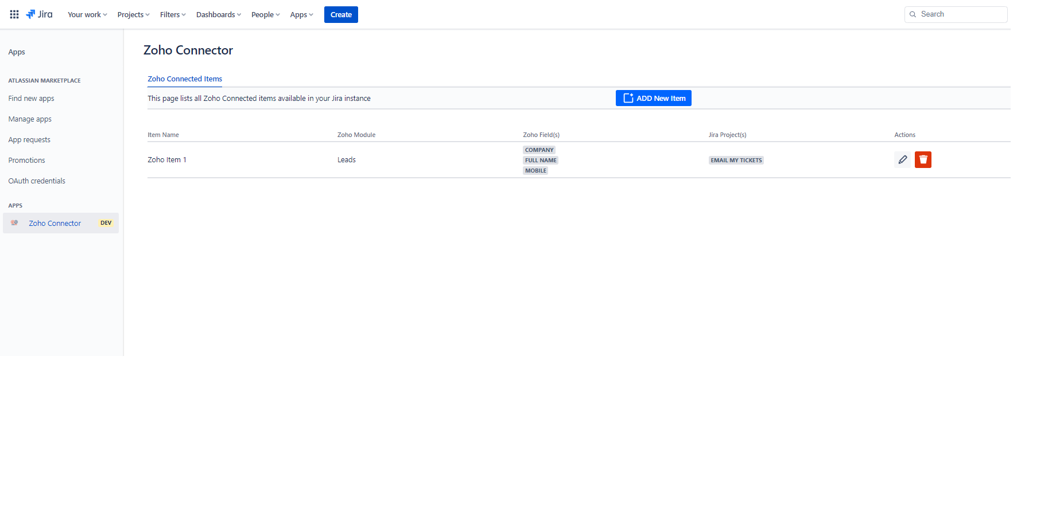Open Promotions in sidebar
Screen dimensions: 1056x516
click(x=26, y=161)
